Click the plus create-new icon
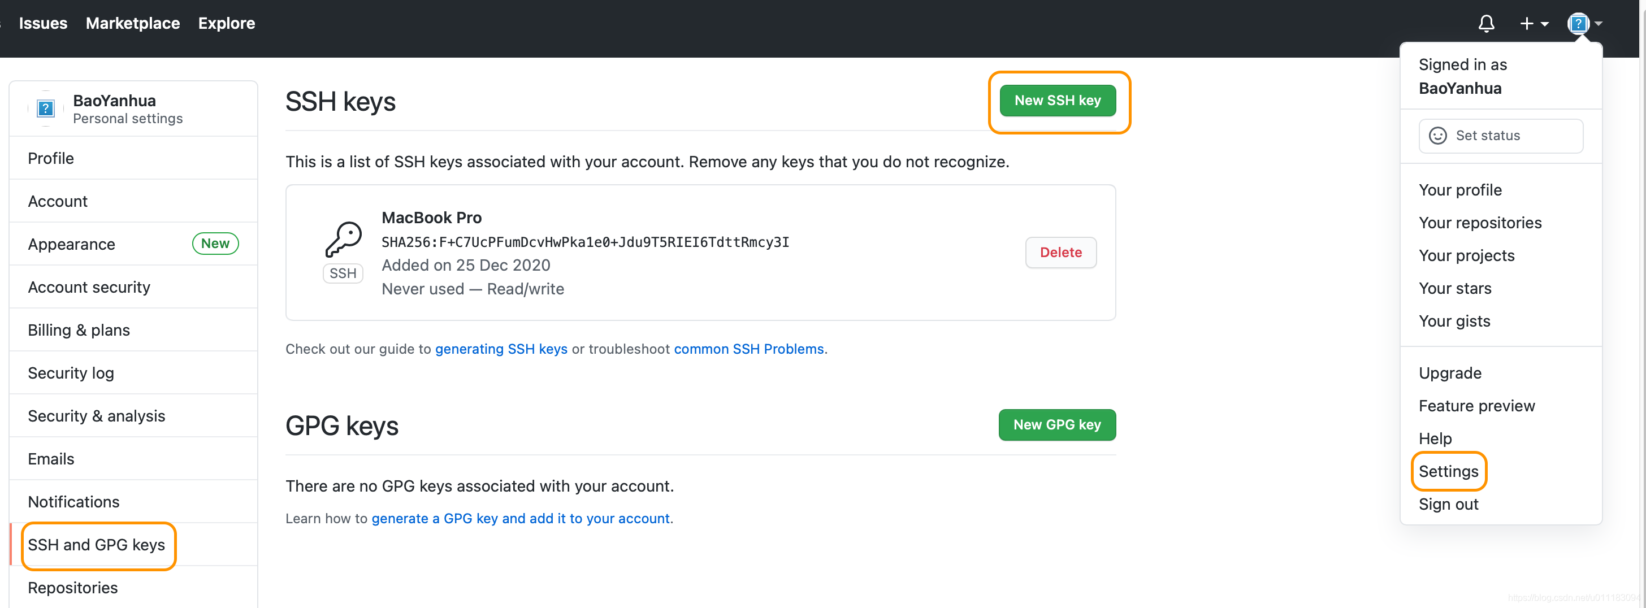The height and width of the screenshot is (608, 1646). click(1527, 24)
